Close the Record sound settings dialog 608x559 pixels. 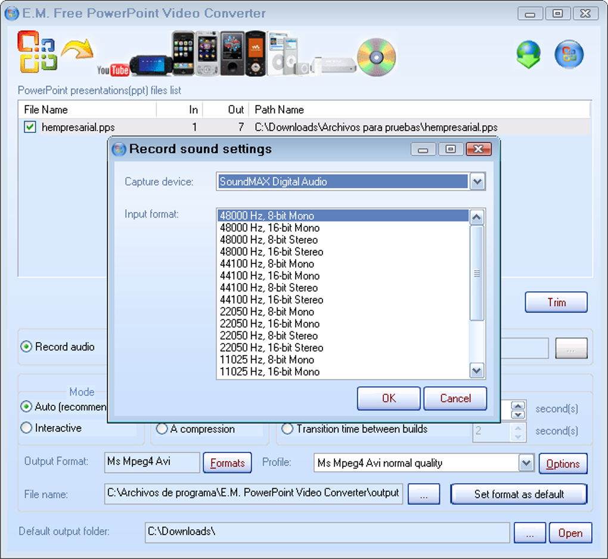coord(479,149)
